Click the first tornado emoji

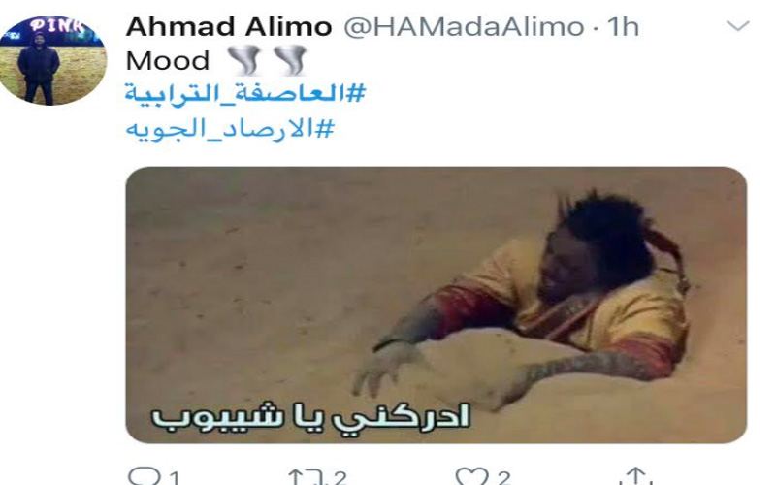coord(244,60)
